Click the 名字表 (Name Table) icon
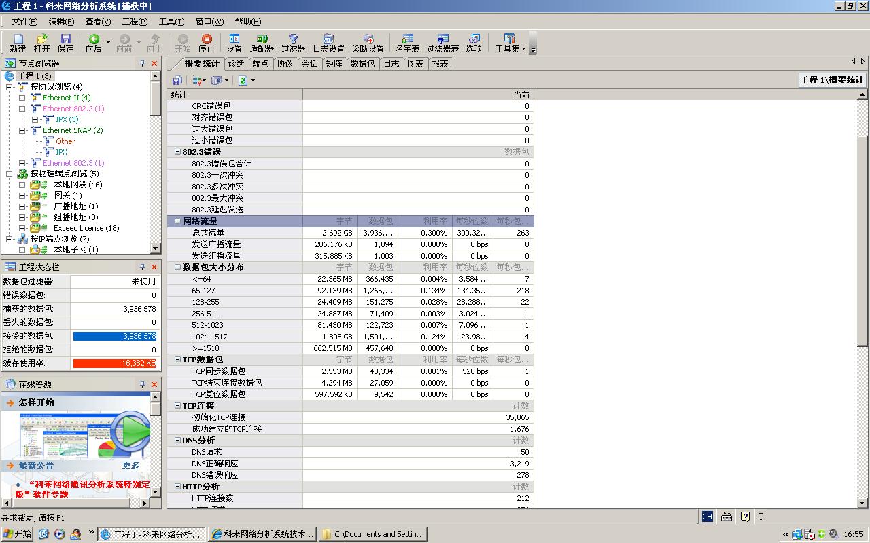The image size is (870, 543). 407,42
